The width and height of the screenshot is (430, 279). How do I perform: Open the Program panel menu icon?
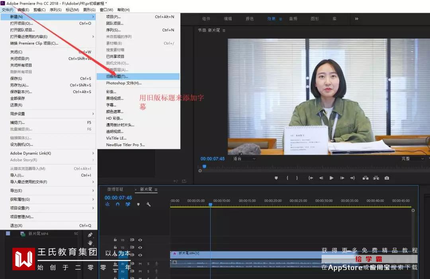[x=224, y=30]
